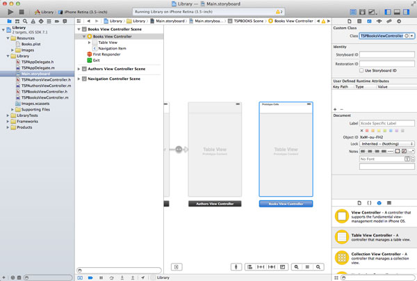
Task: Open the Debug navigator icon
Action: click(49, 21)
